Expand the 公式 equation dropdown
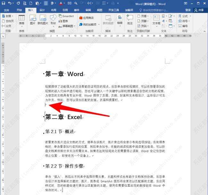The image size is (208, 195). click(190, 16)
